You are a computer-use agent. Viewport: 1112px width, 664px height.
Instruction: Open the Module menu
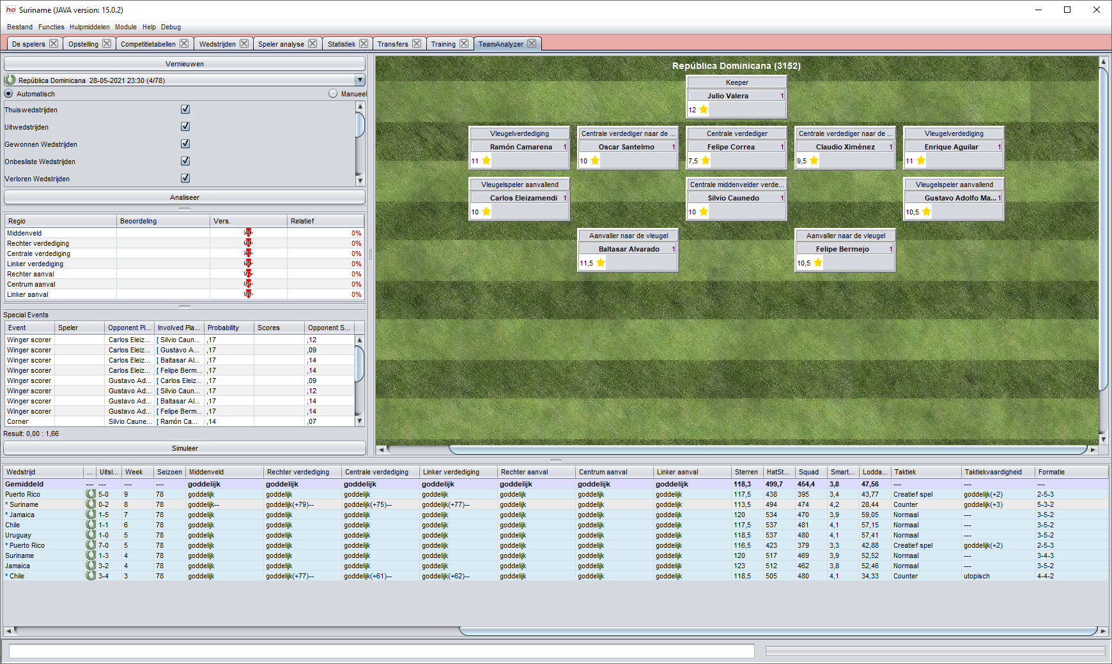(125, 27)
